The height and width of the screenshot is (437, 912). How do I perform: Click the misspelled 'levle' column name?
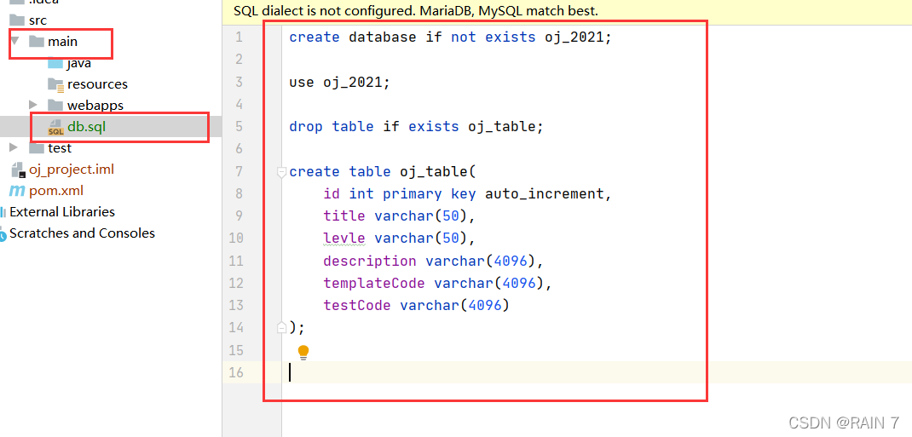pos(344,239)
